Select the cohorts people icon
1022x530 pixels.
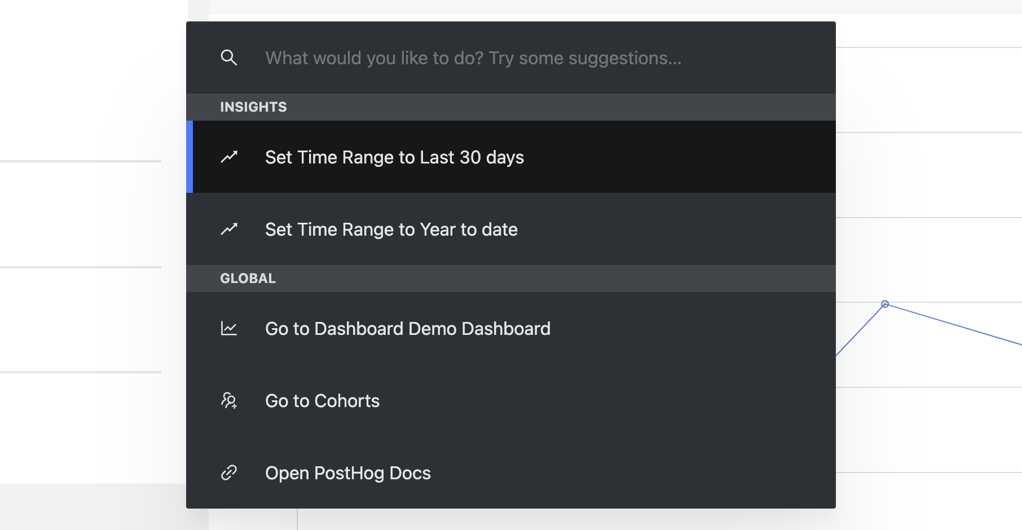pos(228,400)
